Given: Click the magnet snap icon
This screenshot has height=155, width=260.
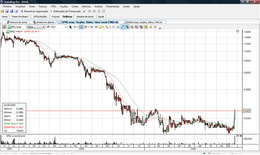Looking at the screenshot, I should (x=155, y=27).
